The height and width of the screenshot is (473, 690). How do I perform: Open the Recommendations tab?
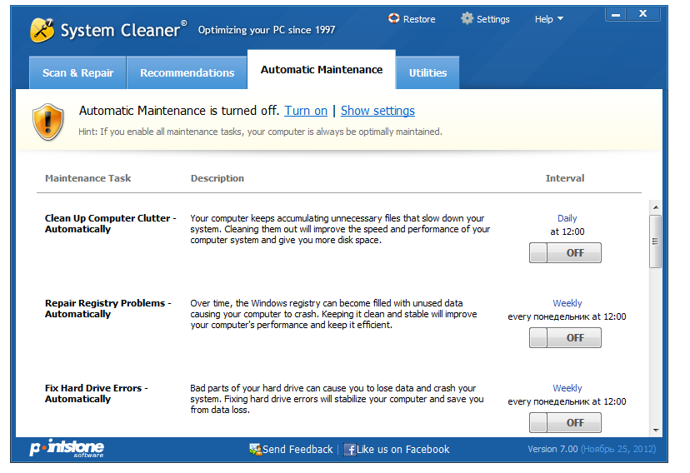(x=187, y=72)
